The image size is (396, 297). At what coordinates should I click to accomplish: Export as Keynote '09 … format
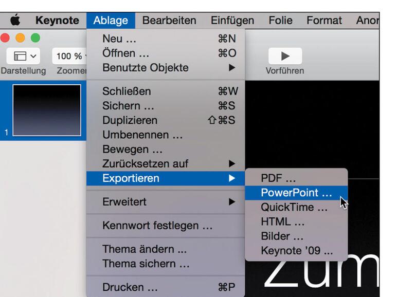pyautogui.click(x=296, y=251)
